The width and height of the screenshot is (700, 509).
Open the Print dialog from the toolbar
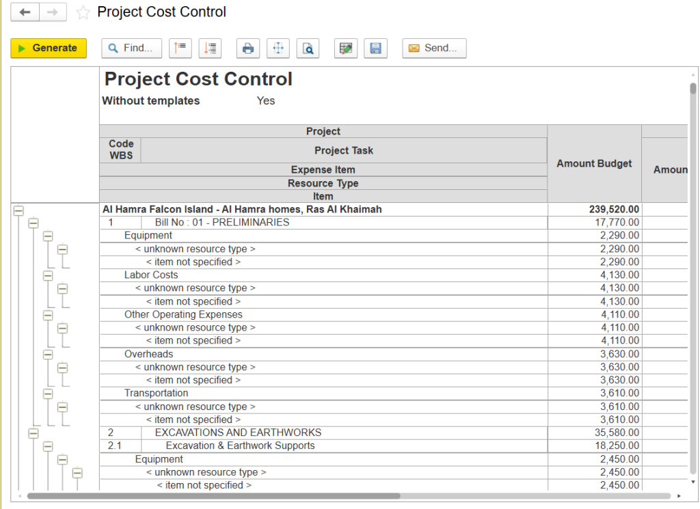(x=247, y=48)
